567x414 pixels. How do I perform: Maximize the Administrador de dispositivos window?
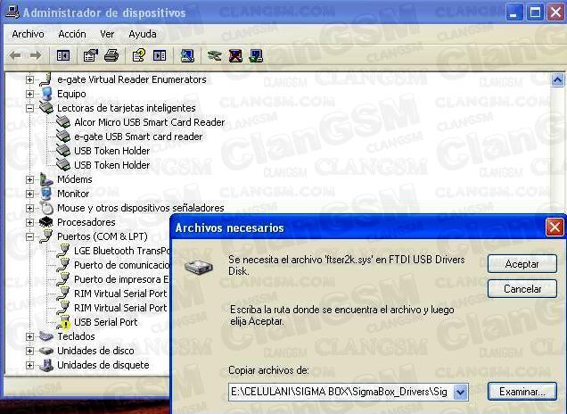[535, 12]
